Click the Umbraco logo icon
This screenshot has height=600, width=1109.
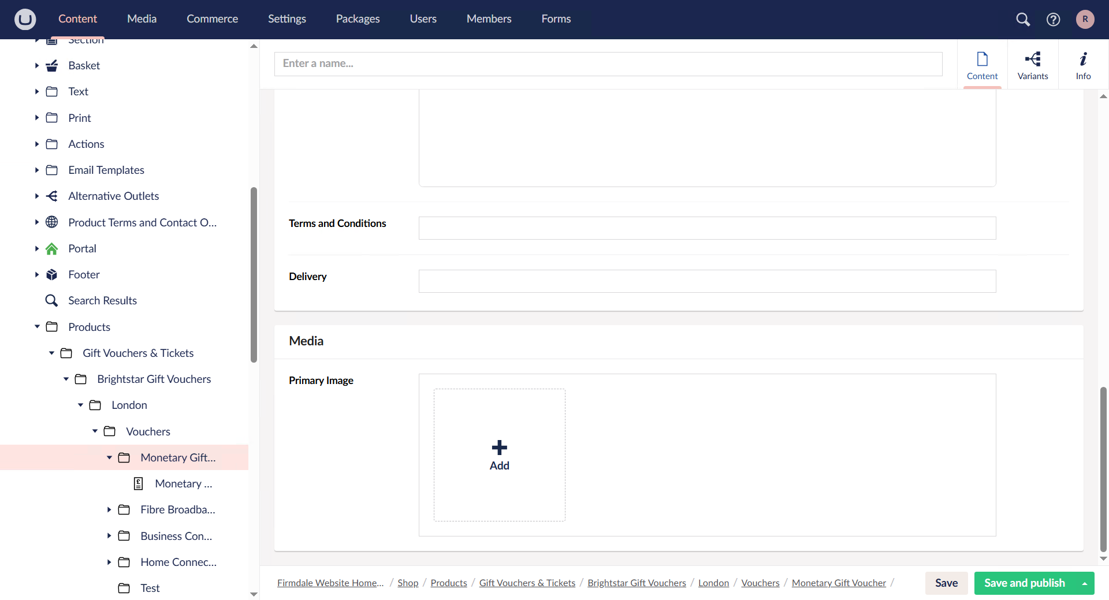pos(25,19)
